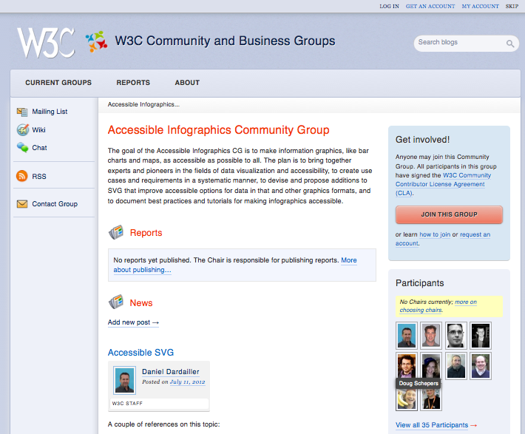Click the Chat speech bubble icon
Viewport: 525px width, 434px height.
[22, 148]
